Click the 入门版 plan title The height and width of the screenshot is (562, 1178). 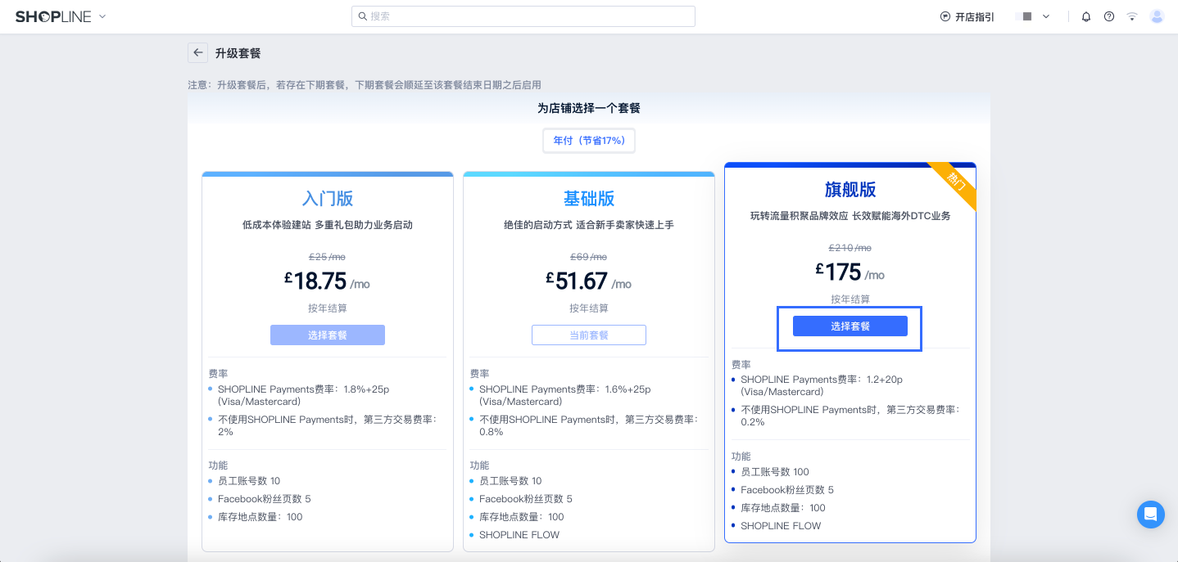[x=328, y=199]
